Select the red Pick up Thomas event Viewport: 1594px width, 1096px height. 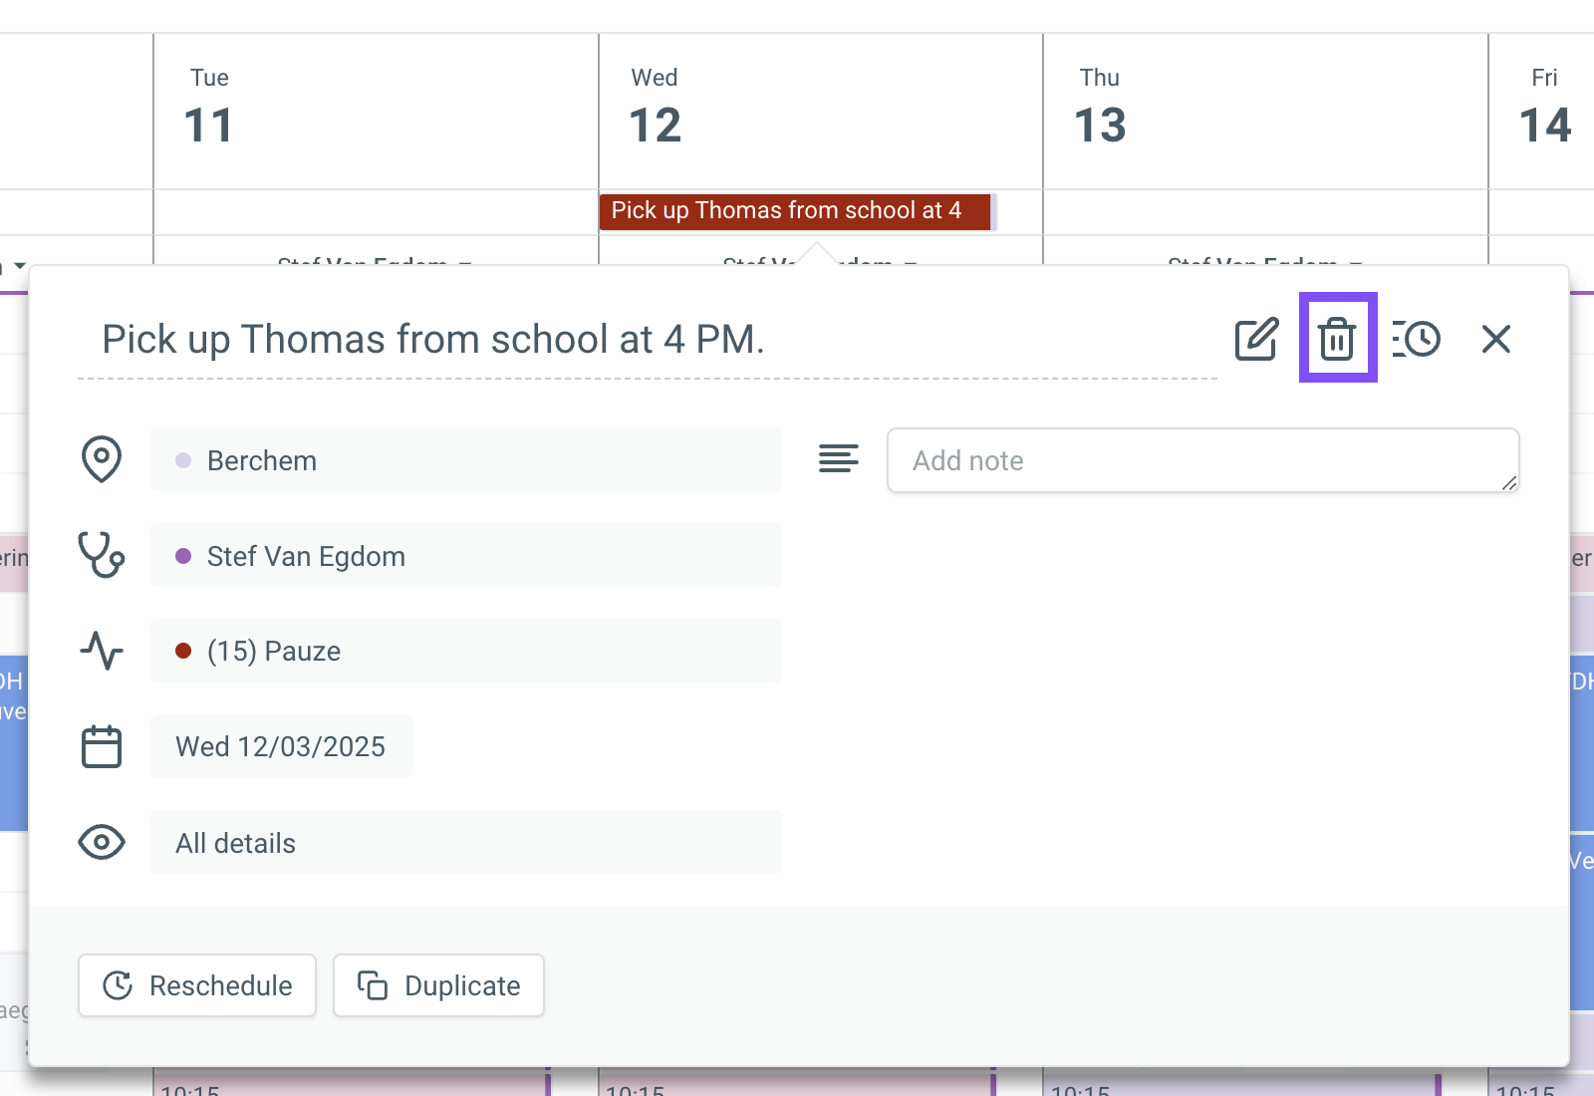tap(795, 211)
